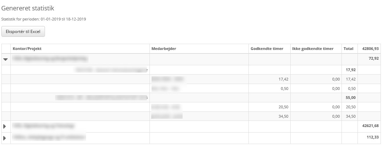
Task: Select the 42621,68 total cell
Action: [370, 126]
